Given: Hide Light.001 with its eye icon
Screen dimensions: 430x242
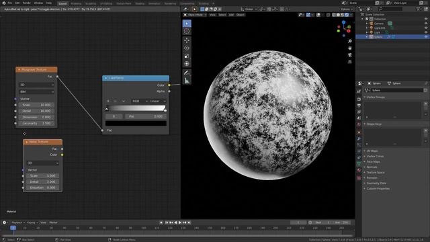Looking at the screenshot, I should click(426, 28).
